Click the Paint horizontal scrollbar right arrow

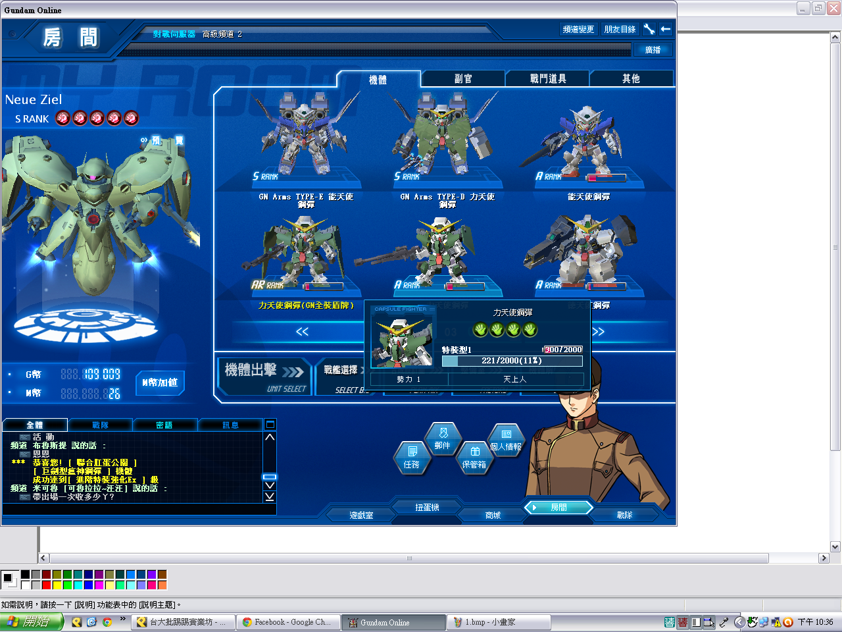tap(824, 558)
